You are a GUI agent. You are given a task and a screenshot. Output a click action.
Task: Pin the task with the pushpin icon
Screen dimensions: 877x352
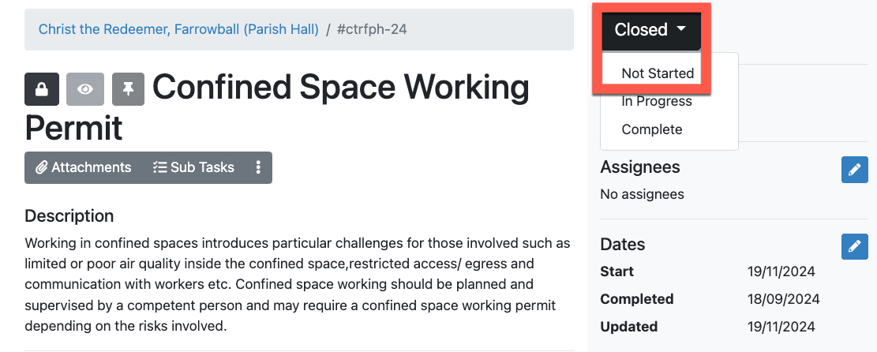(x=128, y=89)
